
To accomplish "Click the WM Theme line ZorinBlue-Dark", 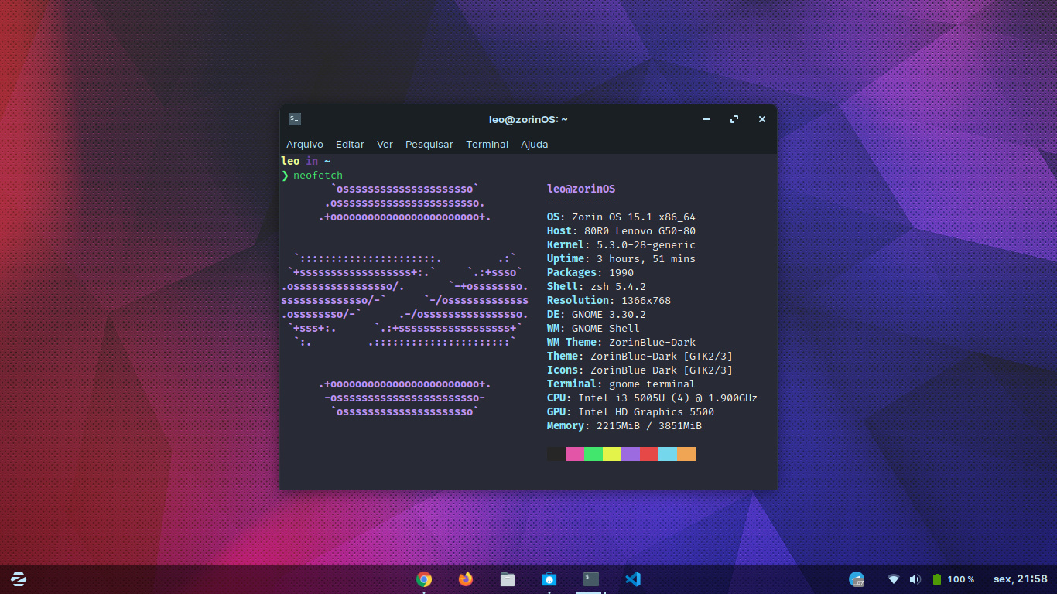I will (621, 343).
